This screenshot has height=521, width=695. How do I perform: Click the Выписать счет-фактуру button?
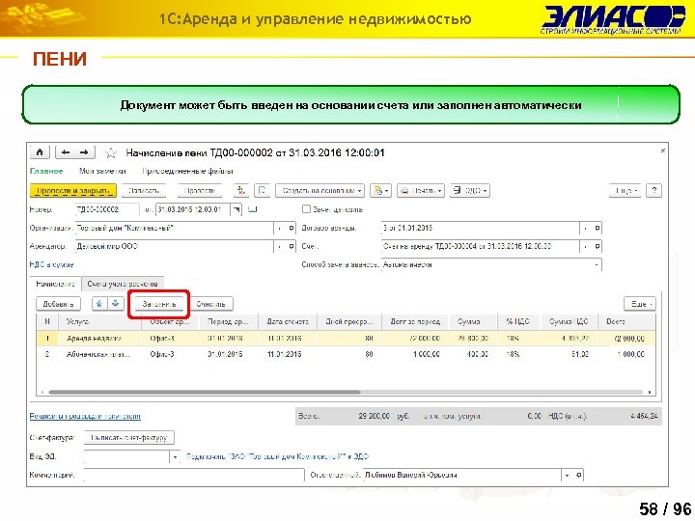[x=129, y=438]
